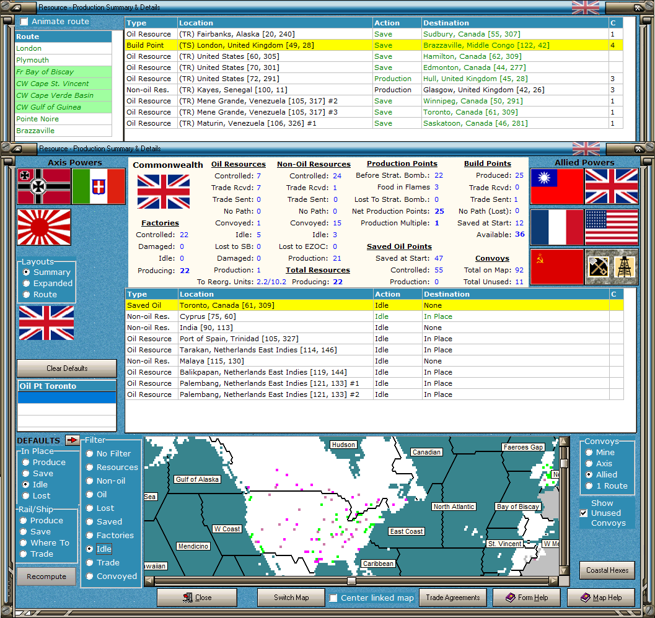This screenshot has width=655, height=618.
Task: Click right arrow of the map's horizontal scrollbar
Action: coord(553,580)
